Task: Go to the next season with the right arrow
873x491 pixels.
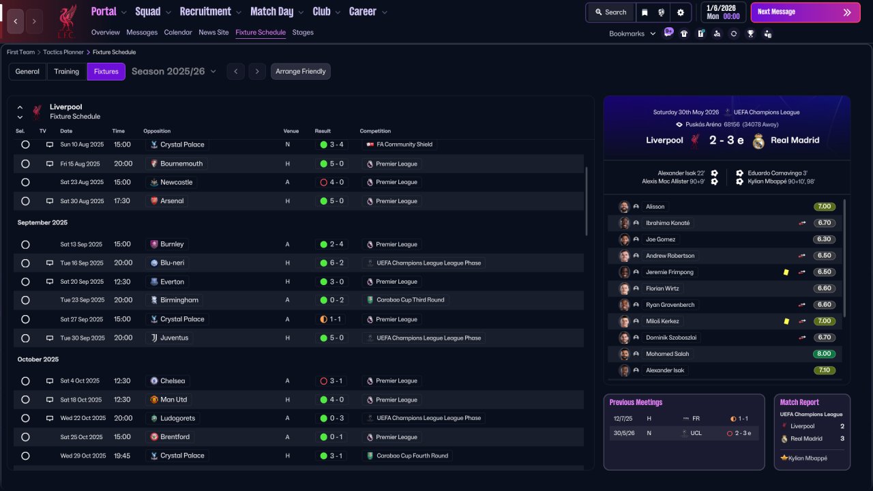Action: [257, 72]
